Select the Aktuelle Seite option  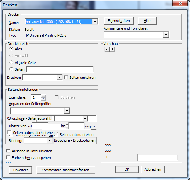11,62
